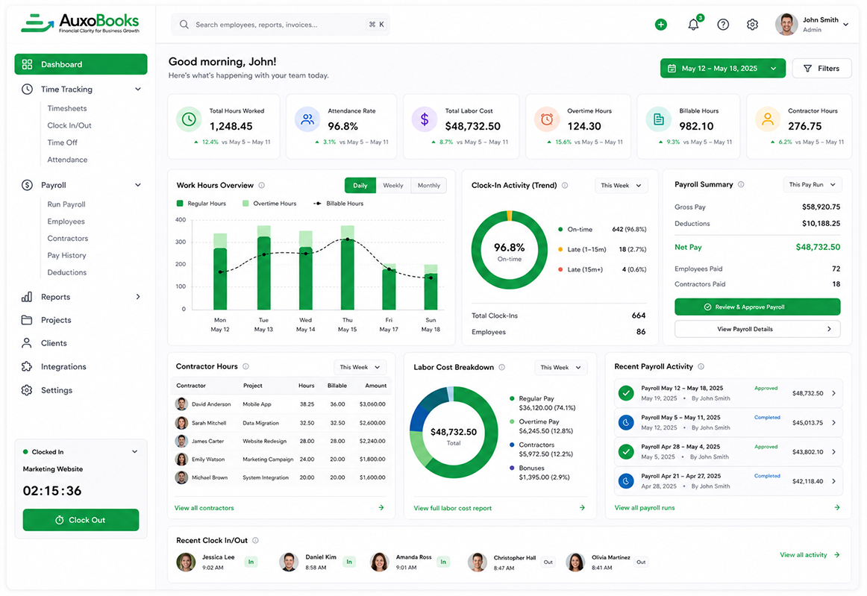Click the arrow icon next to View all contractors
Viewport: 867px width, 596px height.
coord(381,507)
